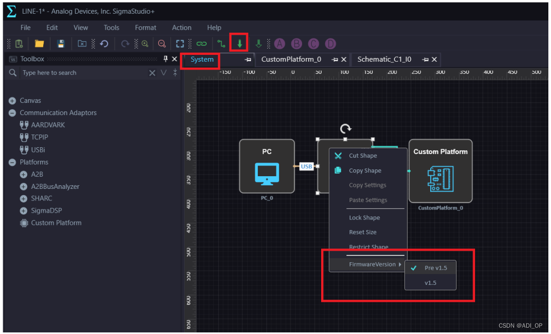Select v1.5 firmware version
The width and height of the screenshot is (551, 334).
click(x=430, y=283)
